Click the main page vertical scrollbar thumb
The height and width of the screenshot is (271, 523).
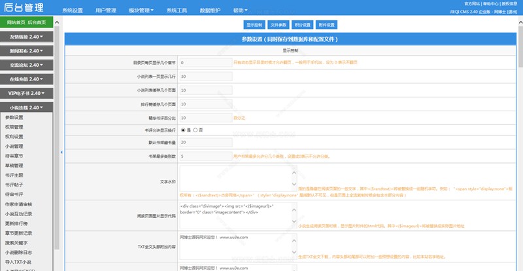coord(520,46)
